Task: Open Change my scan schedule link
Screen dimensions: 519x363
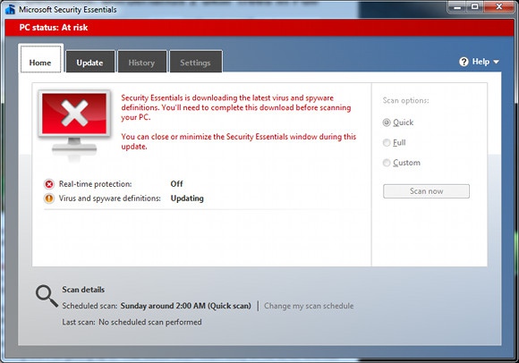Action: [x=309, y=306]
